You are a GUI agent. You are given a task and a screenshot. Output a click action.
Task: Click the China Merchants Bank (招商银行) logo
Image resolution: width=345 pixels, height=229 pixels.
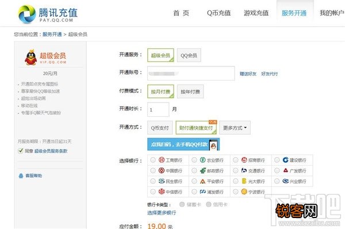[244, 160]
